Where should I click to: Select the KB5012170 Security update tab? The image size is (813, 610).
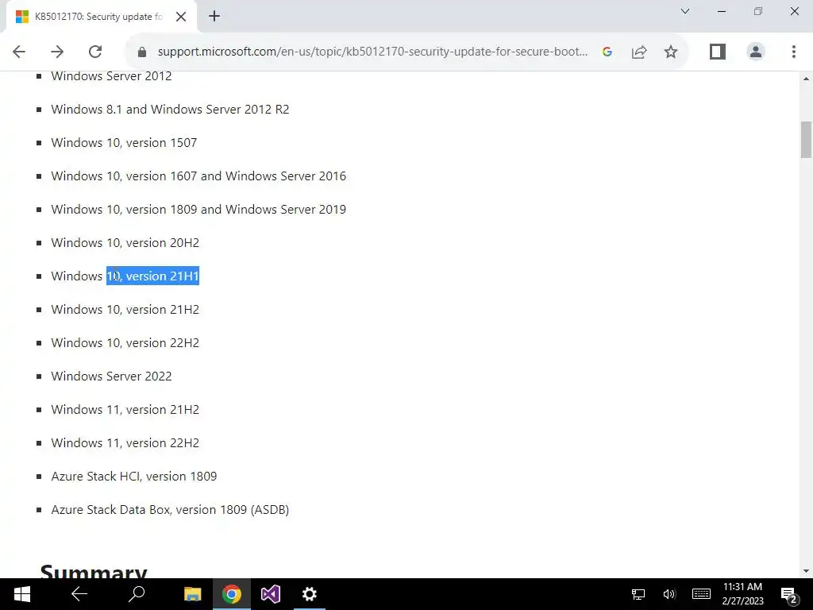tap(98, 17)
